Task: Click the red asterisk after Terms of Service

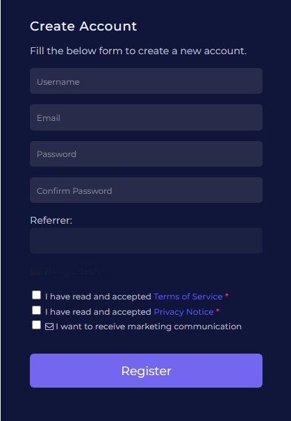Action: (227, 296)
